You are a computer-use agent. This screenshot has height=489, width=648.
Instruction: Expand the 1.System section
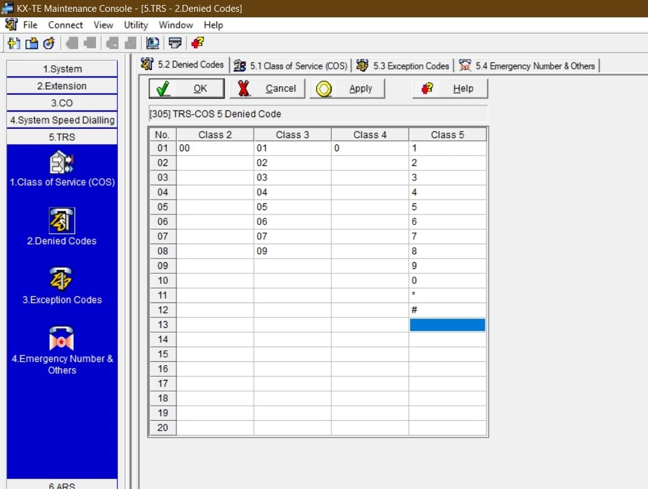(62, 69)
